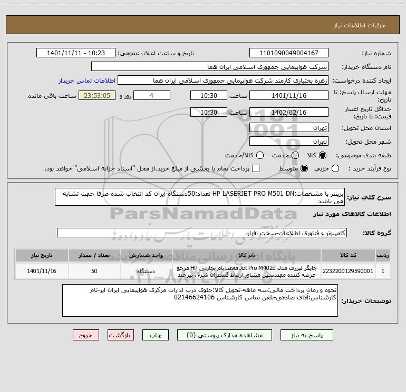
Task: Click the goods group کامپیوتر و فناوری field
Action: coord(202,233)
